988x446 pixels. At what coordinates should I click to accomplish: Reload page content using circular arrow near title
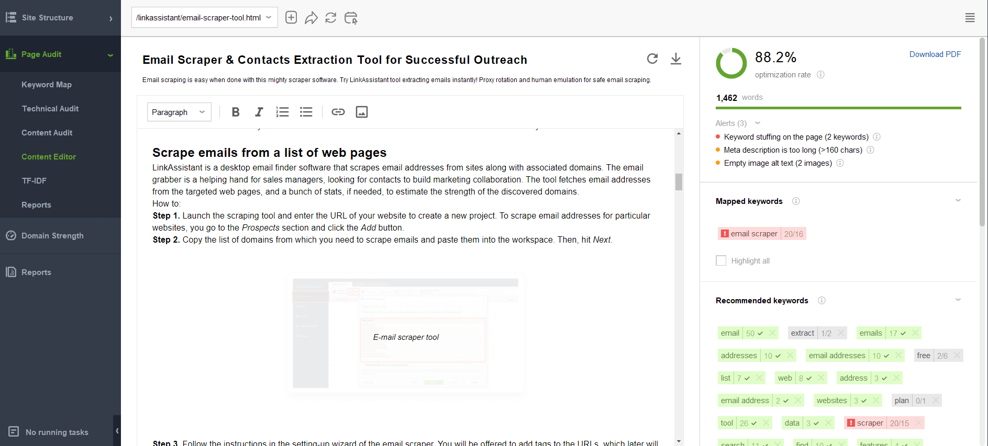pos(652,59)
